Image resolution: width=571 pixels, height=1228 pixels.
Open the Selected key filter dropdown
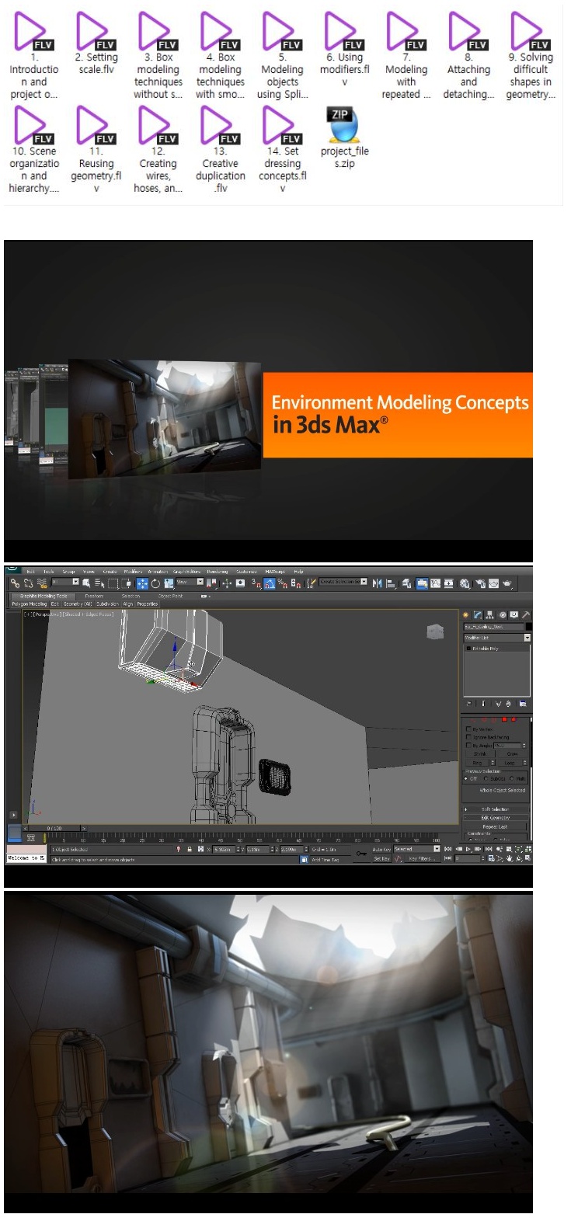coord(417,849)
